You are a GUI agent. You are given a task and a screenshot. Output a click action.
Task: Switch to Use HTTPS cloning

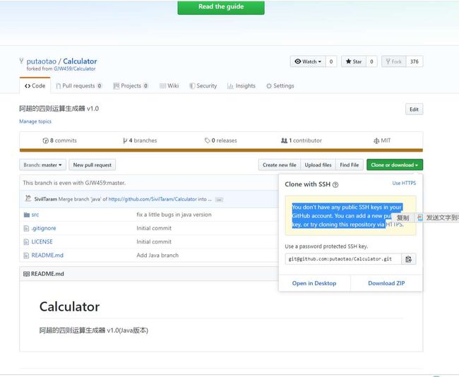click(x=404, y=183)
